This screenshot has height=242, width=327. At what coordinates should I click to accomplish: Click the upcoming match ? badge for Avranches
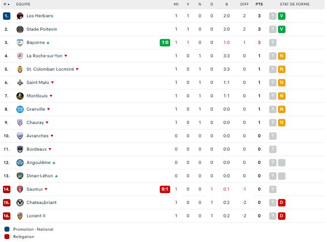tap(273, 136)
